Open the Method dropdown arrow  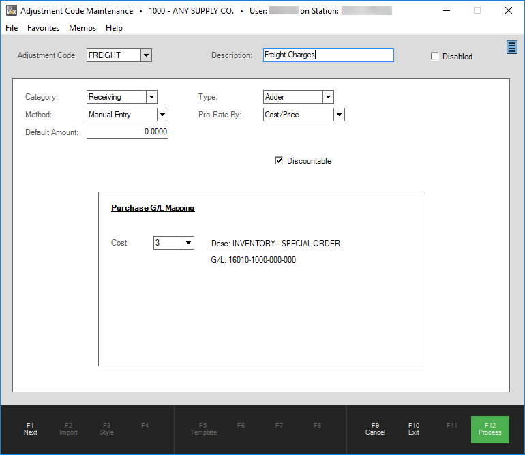point(162,115)
